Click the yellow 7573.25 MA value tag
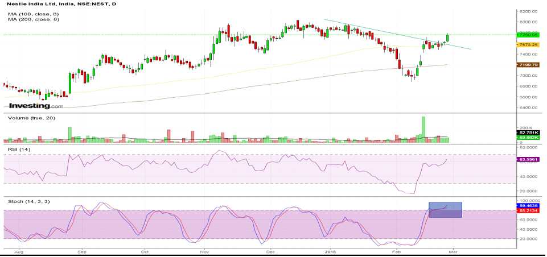The image size is (547, 257). (528, 45)
